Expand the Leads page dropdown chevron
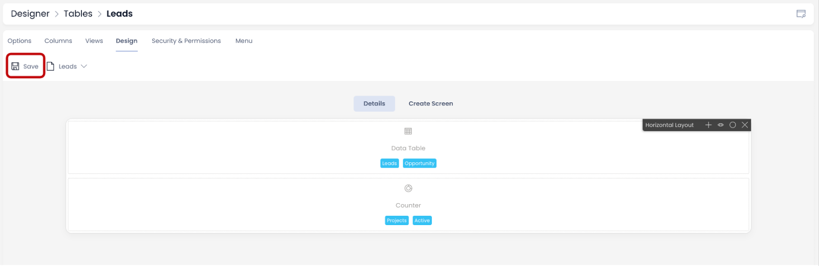The height and width of the screenshot is (266, 819). (x=84, y=66)
